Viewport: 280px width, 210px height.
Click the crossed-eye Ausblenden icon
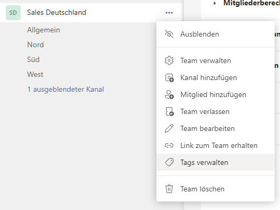(x=169, y=34)
